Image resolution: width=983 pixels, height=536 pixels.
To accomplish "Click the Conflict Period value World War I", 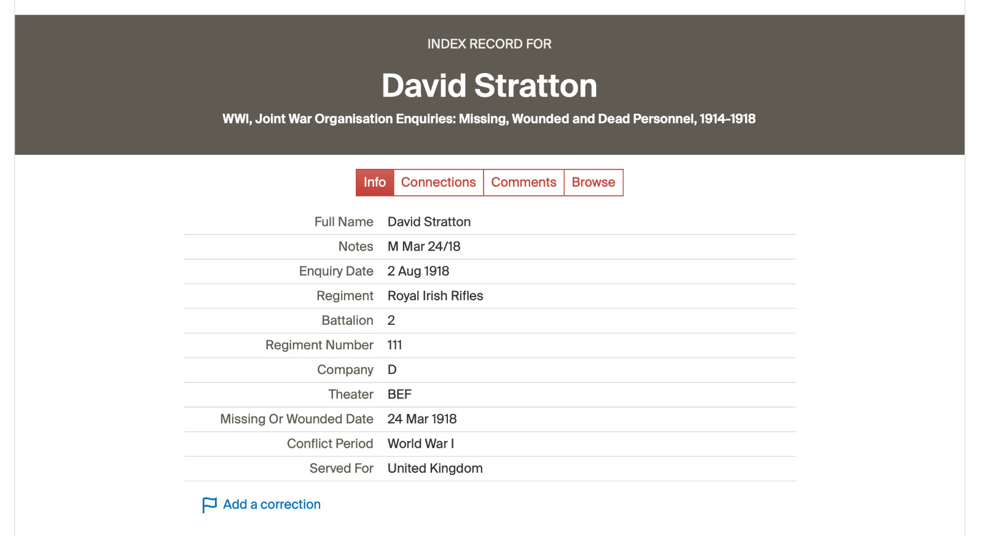I will point(421,443).
